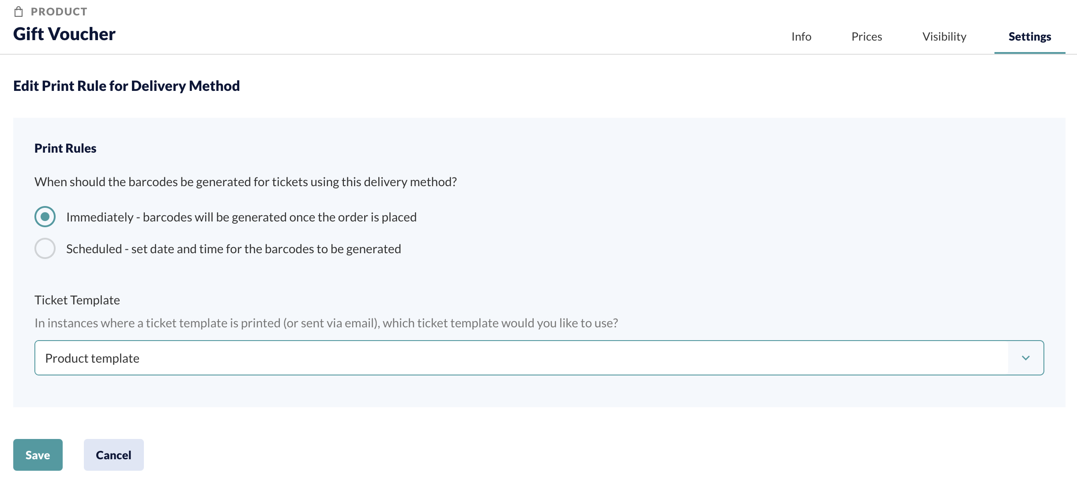This screenshot has height=480, width=1077.
Task: Click the ticket template help description
Action: pos(326,323)
